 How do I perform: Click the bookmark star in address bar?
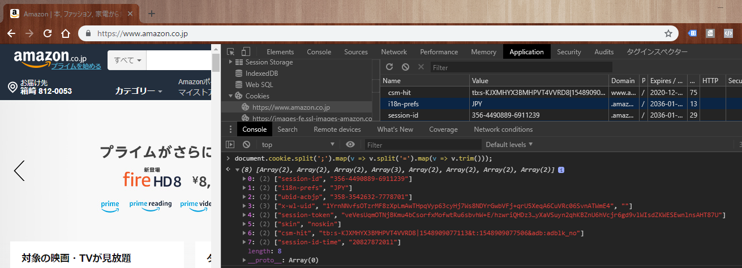[668, 33]
